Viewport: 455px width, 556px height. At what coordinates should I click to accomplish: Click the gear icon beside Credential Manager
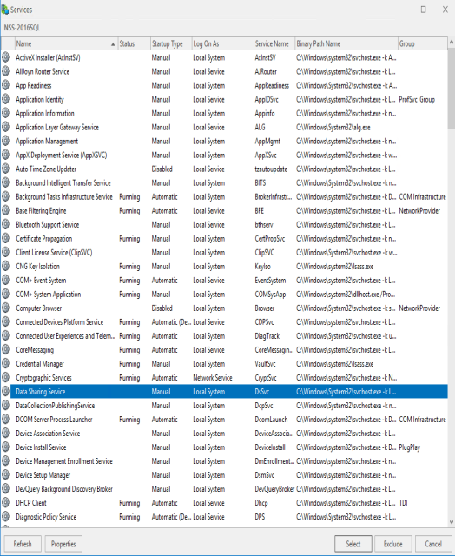click(6, 364)
